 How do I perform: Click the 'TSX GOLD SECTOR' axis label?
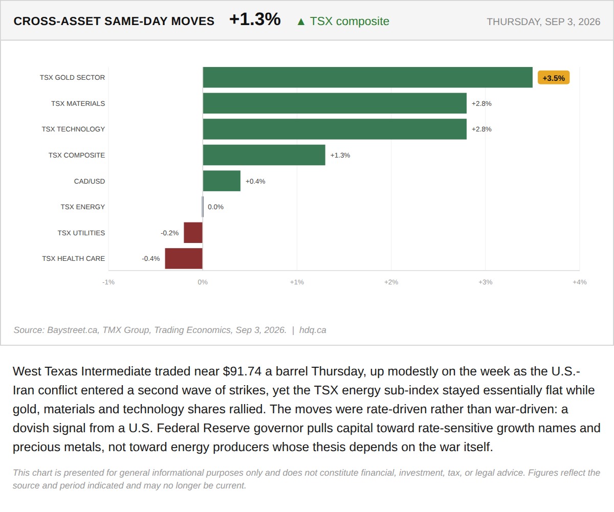(72, 78)
